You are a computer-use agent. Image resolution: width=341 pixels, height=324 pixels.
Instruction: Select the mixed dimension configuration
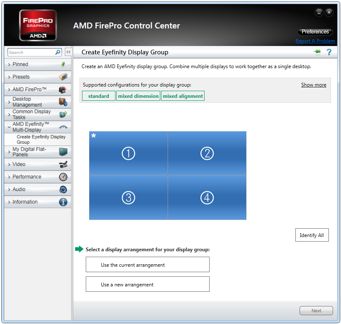pyautogui.click(x=138, y=96)
